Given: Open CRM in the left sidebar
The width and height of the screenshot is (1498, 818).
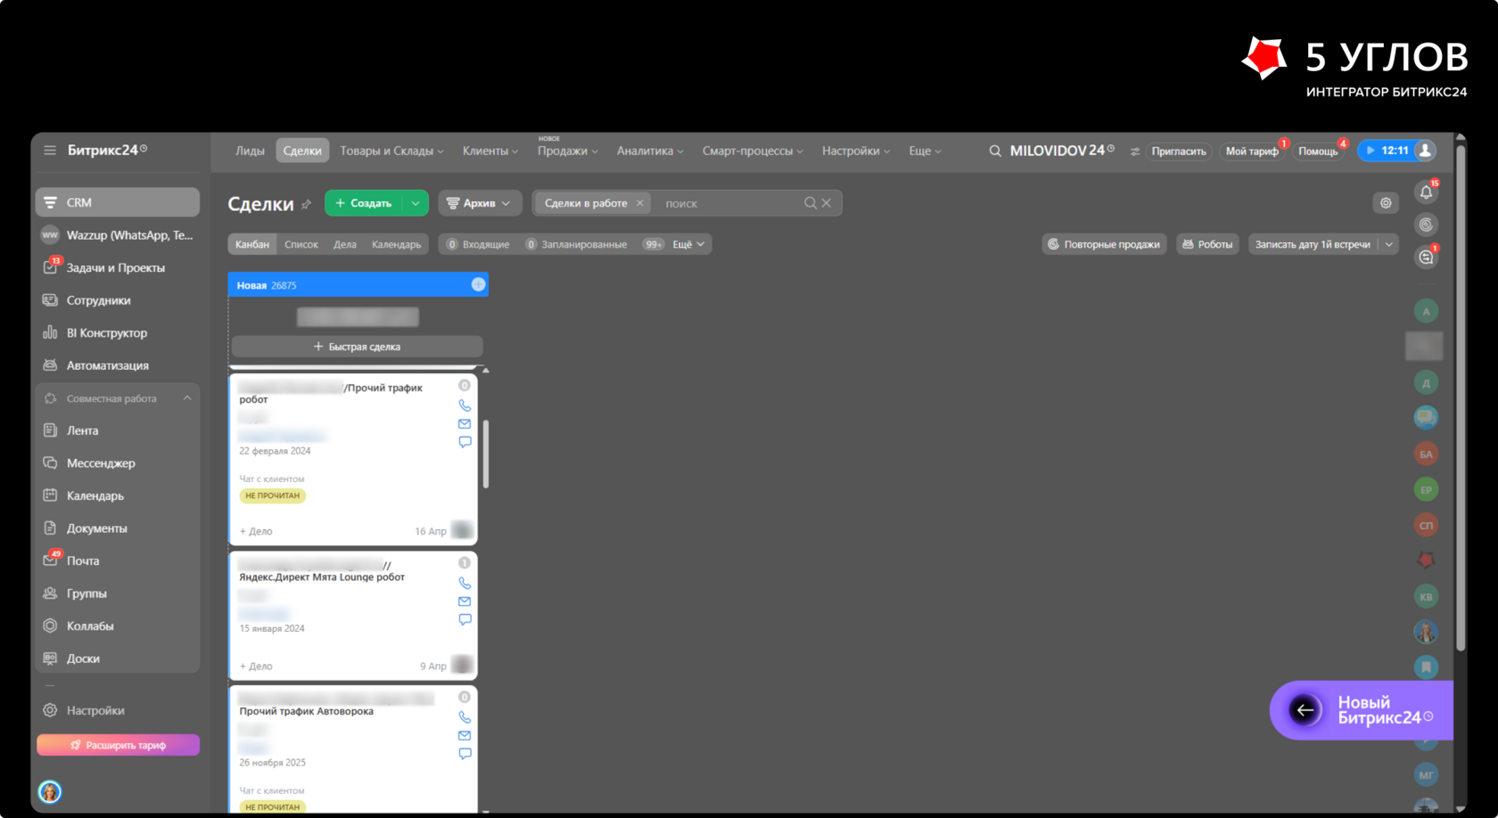Looking at the screenshot, I should click(x=118, y=202).
